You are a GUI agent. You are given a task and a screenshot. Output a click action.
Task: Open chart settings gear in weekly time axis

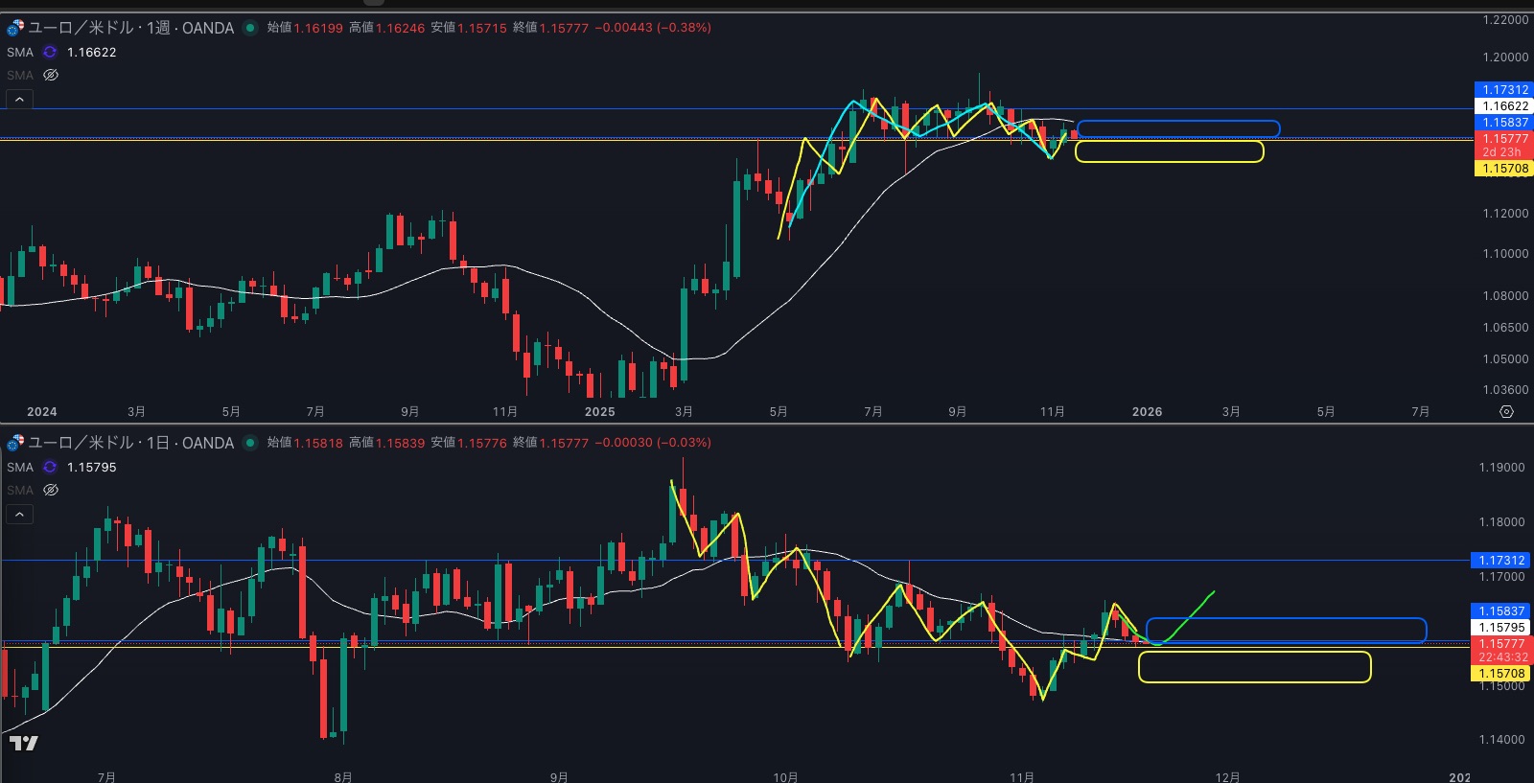click(1506, 411)
